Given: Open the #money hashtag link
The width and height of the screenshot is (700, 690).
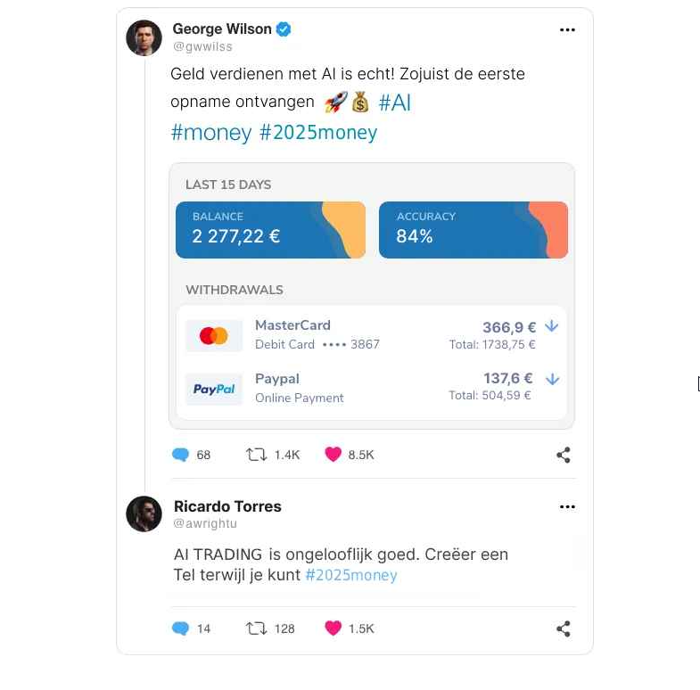Looking at the screenshot, I should pyautogui.click(x=211, y=133).
